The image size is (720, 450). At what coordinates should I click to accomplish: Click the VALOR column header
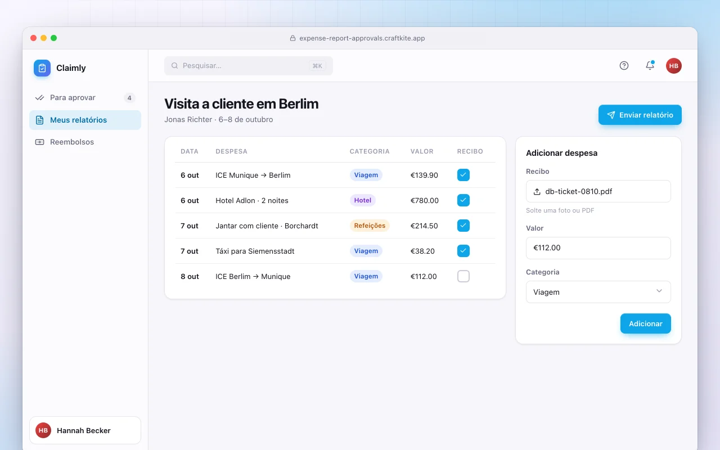(x=422, y=151)
